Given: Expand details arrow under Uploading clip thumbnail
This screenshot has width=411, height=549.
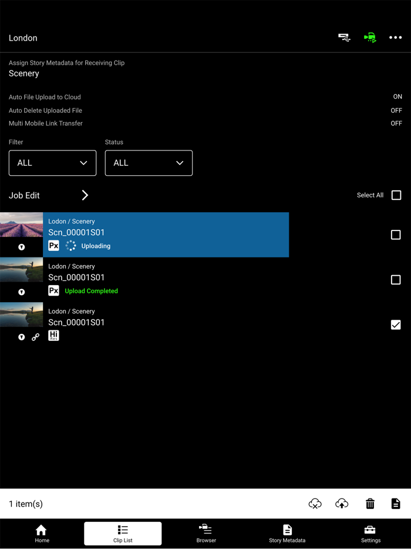Looking at the screenshot, I should coord(21,247).
